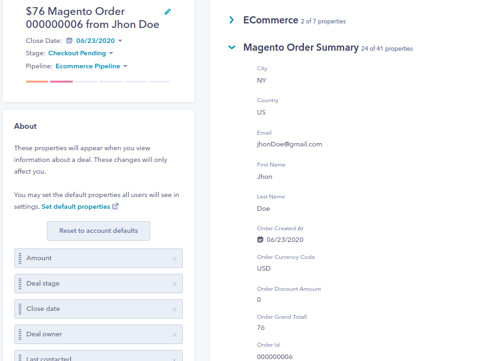Click Reset to account defaults button
This screenshot has width=488, height=361.
(x=98, y=231)
